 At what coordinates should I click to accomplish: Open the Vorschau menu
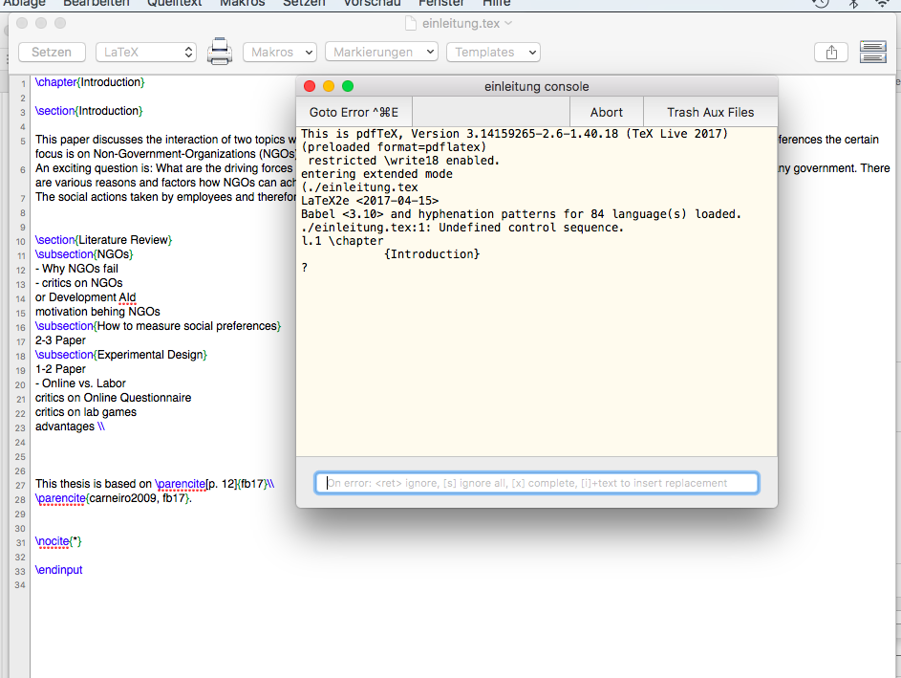click(x=372, y=3)
